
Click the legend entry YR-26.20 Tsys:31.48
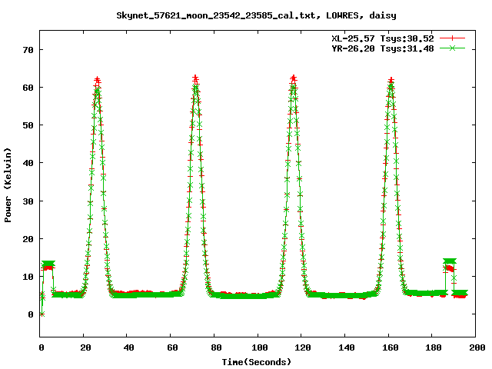383,48
